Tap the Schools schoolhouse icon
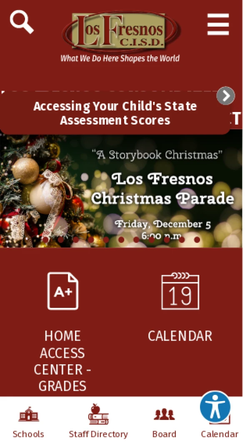Image resolution: width=250 pixels, height=445 pixels. 28,414
